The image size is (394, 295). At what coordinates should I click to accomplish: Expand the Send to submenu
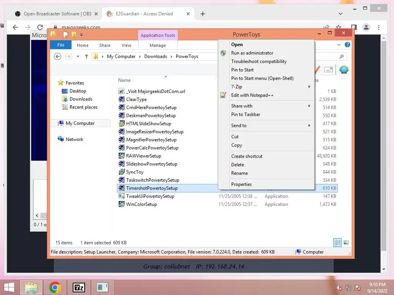pos(266,126)
